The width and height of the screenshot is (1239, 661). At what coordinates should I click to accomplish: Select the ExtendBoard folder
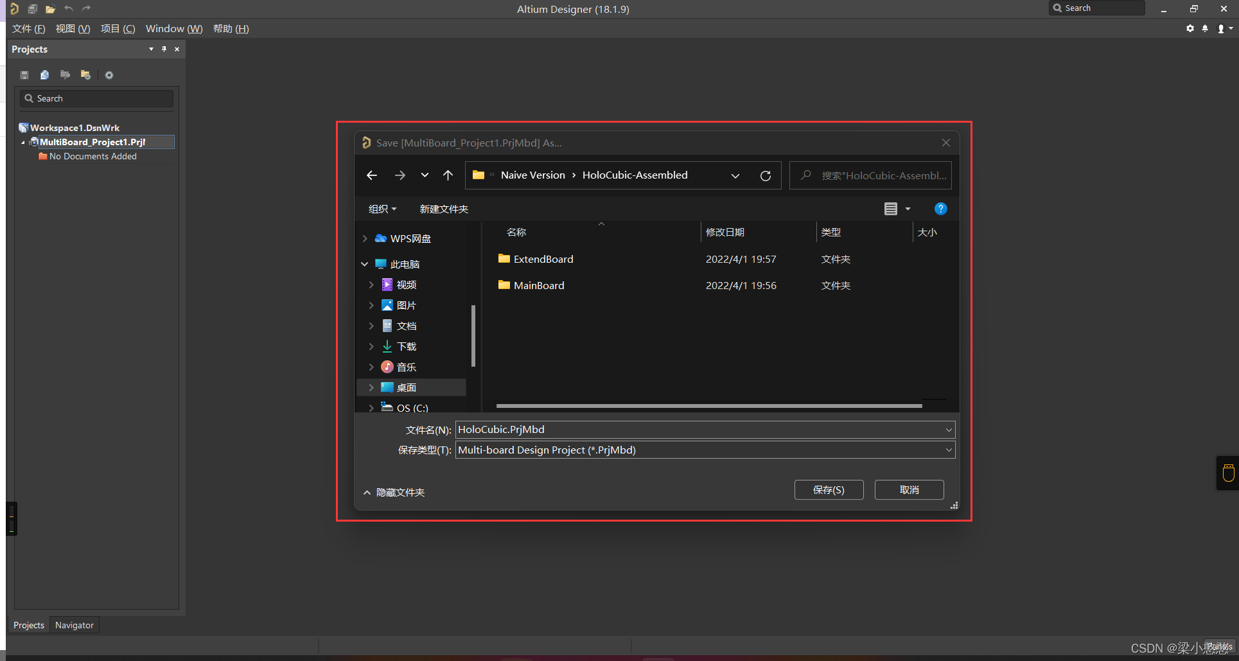click(x=543, y=259)
